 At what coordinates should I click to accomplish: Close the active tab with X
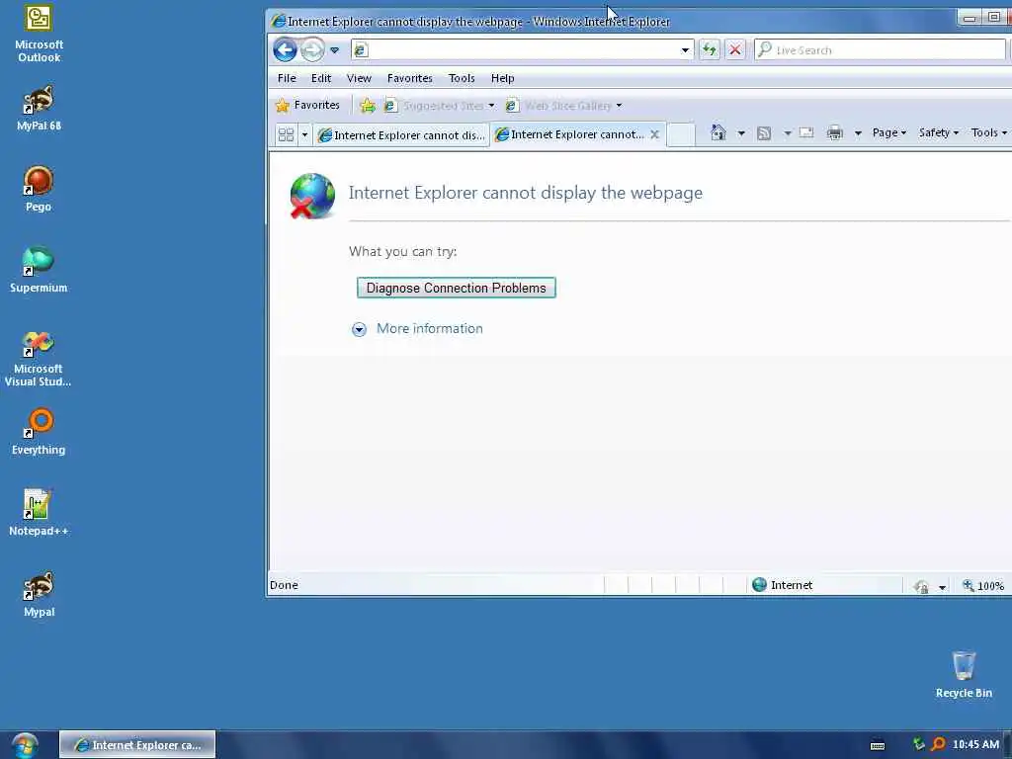(654, 134)
